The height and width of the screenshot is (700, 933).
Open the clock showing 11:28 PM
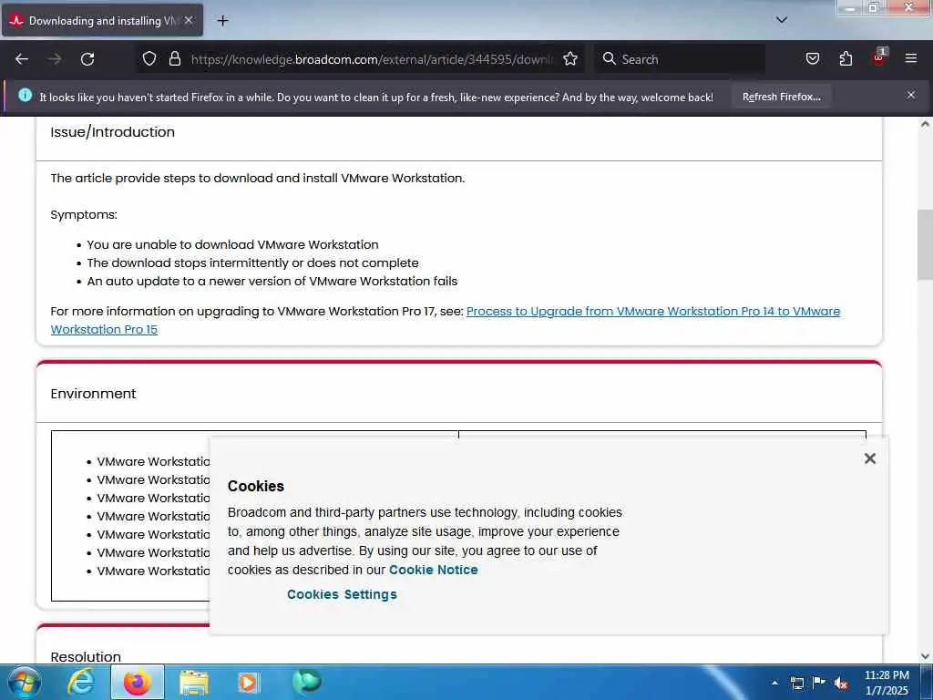click(x=887, y=682)
